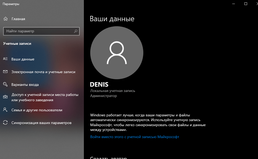Maximize the Параметры window
258x159 pixels.
(246, 4)
